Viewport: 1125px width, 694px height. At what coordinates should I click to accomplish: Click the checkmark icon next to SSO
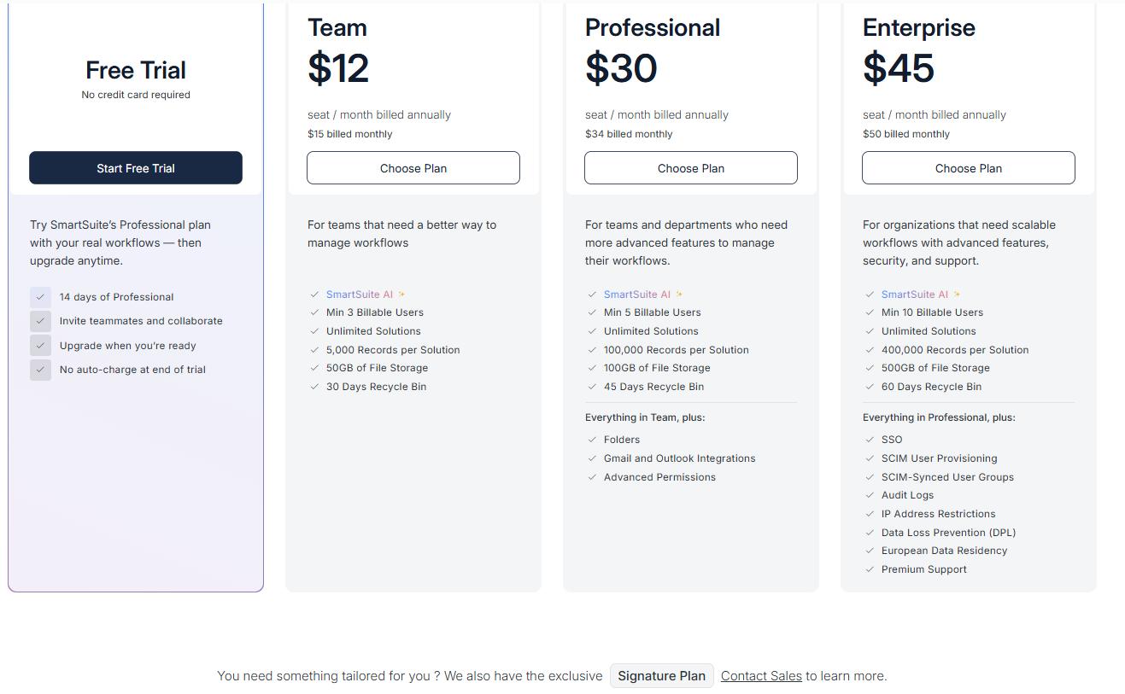(x=870, y=440)
